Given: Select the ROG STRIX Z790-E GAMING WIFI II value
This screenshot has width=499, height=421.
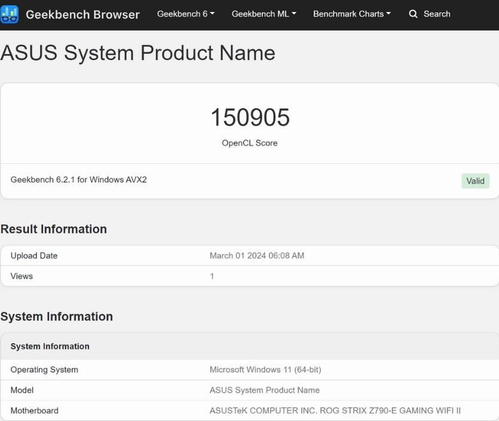Looking at the screenshot, I should tap(335, 410).
